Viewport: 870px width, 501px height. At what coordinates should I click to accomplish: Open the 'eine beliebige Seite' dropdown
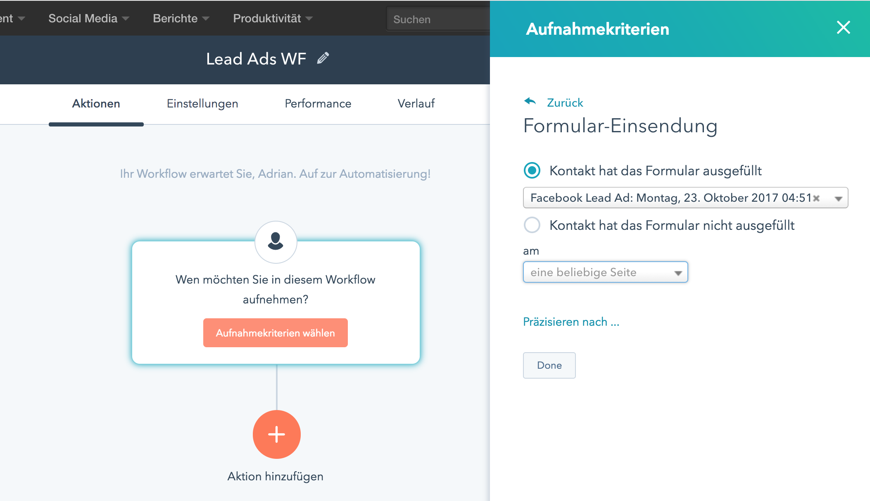click(x=605, y=272)
